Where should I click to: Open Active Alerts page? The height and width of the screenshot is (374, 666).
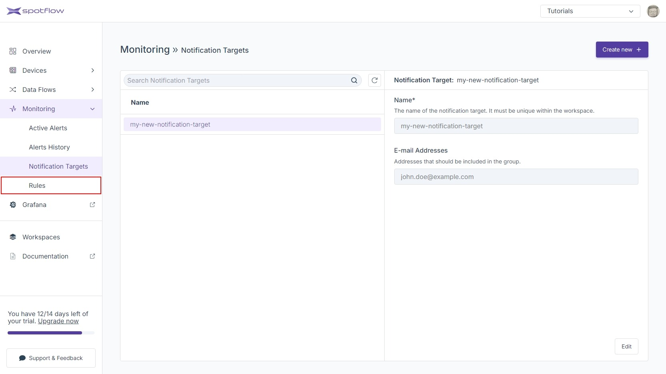(x=51, y=128)
